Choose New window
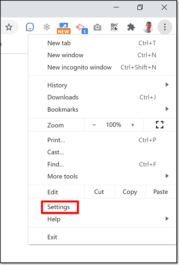This screenshot has height=265, width=179. click(x=102, y=55)
